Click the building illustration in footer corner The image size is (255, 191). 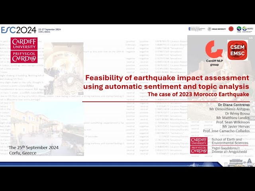[239, 163]
